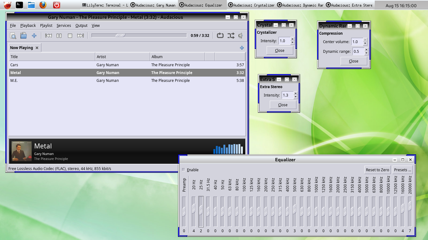Launch Firefox from the top panel
Image resolution: width=428 pixels, height=240 pixels.
click(x=43, y=5)
